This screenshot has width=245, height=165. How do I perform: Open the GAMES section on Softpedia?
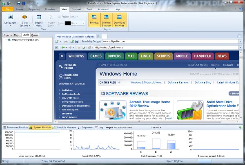point(96,56)
